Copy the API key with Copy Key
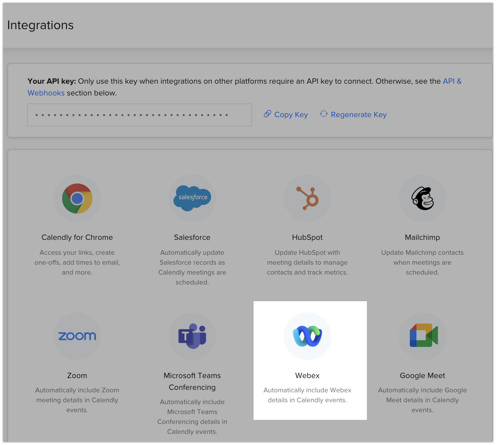The image size is (496, 445). click(x=291, y=115)
